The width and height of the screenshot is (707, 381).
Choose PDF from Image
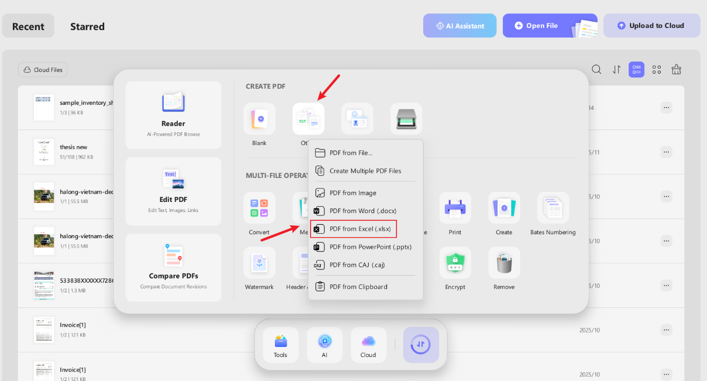(366, 192)
